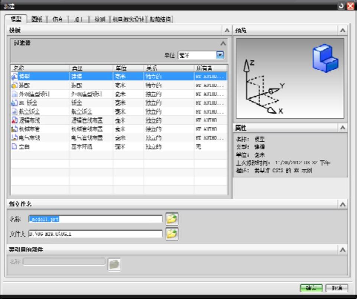This screenshot has height=299, width=357.
Task: Switch to the 模型 (Model) tab
Action: tap(16, 19)
